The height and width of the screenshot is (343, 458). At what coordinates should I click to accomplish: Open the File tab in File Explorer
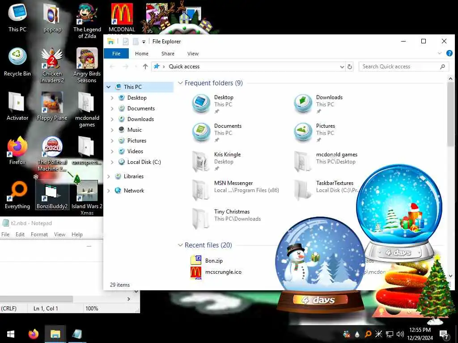[x=116, y=54]
